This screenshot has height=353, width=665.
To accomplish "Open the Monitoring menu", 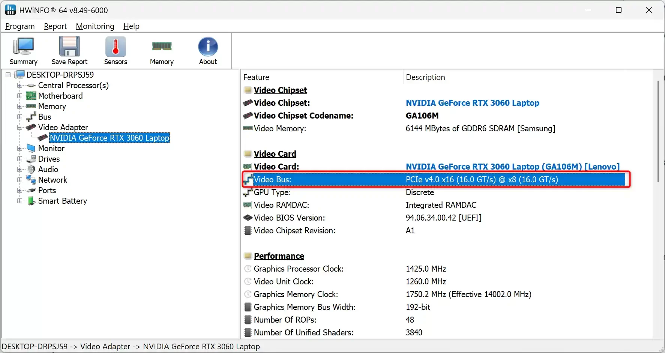I will point(95,26).
